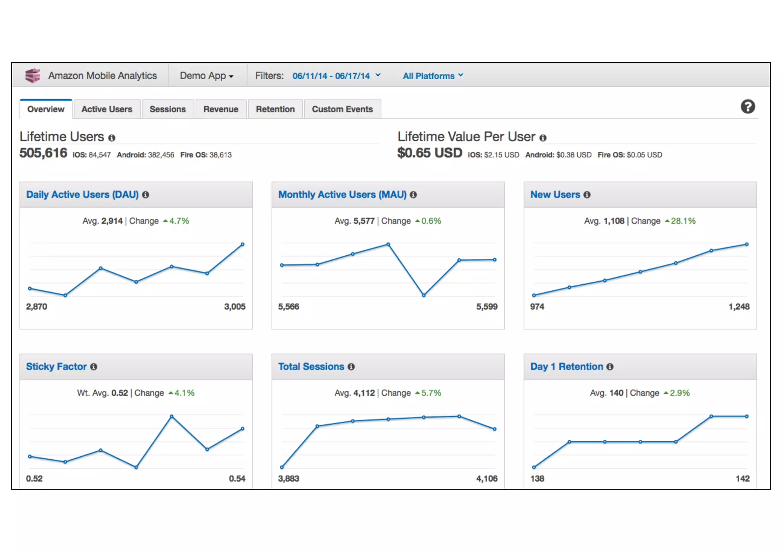This screenshot has height=553, width=782.
Task: Click the last data point on DAU chart
Action: [x=242, y=244]
